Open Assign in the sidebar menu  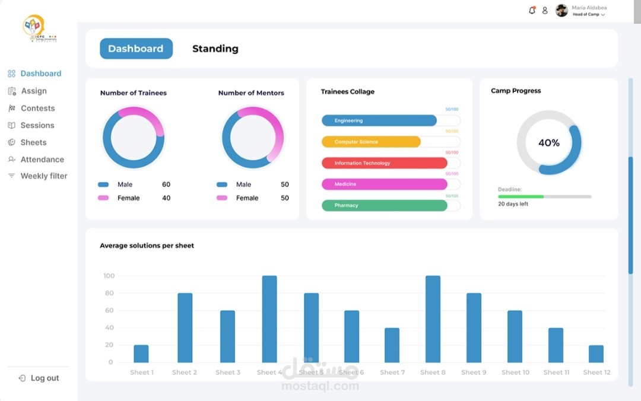(34, 91)
